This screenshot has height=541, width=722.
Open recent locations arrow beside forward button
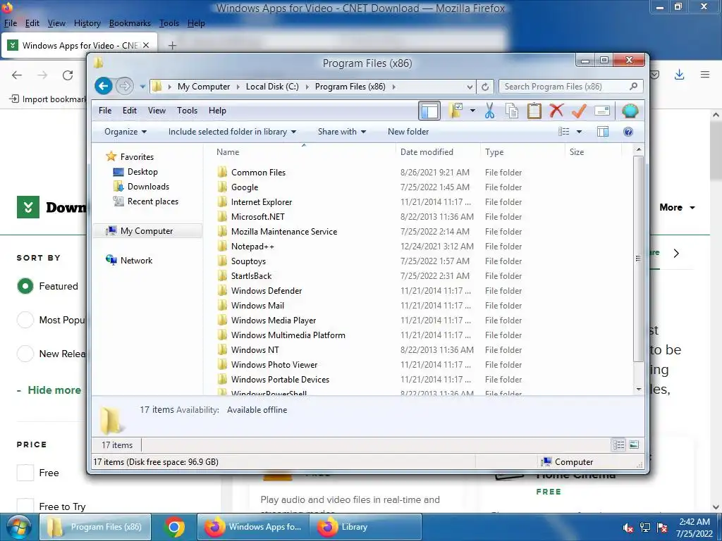tap(142, 87)
